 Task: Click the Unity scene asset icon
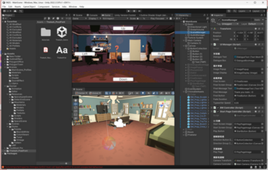click(x=62, y=32)
